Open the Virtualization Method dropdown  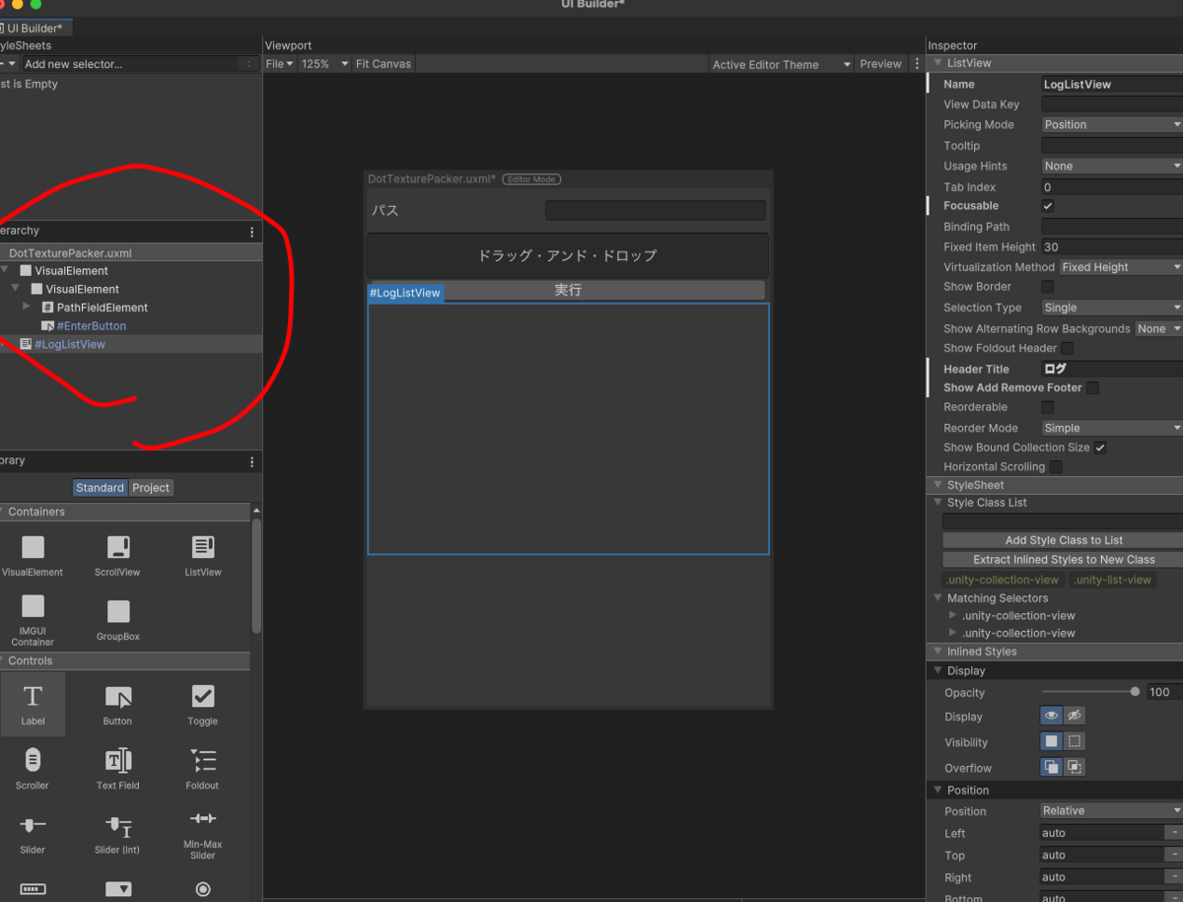[x=1121, y=267]
